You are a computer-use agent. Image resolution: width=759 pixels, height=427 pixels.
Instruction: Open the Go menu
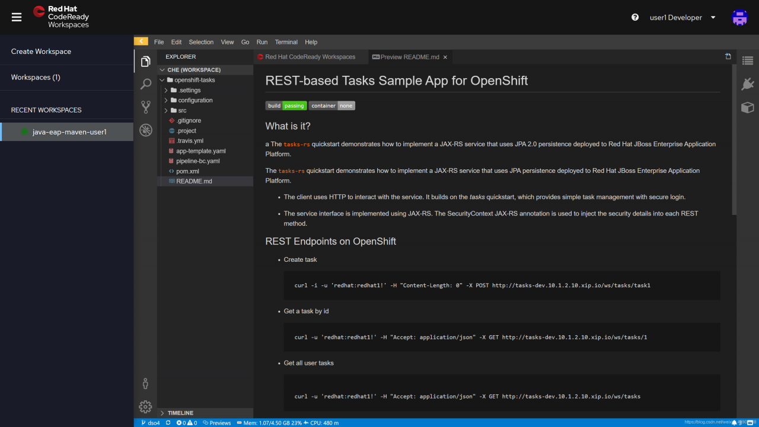pyautogui.click(x=245, y=42)
